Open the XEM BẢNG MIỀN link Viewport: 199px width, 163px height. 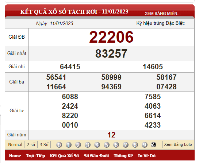click(x=162, y=13)
